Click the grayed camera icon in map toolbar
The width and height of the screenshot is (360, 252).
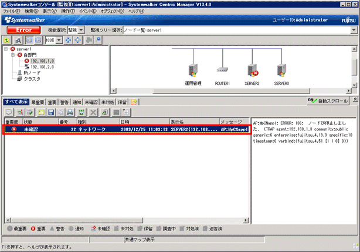coord(89,40)
